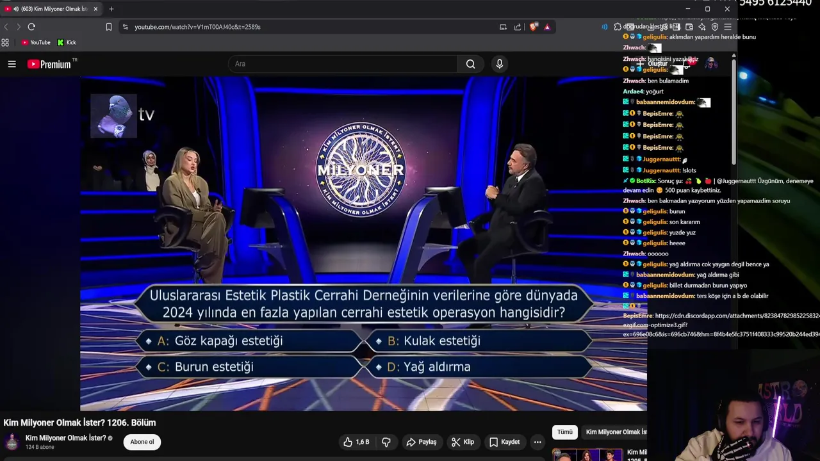Subscribe with Abone ol button

[x=142, y=442]
